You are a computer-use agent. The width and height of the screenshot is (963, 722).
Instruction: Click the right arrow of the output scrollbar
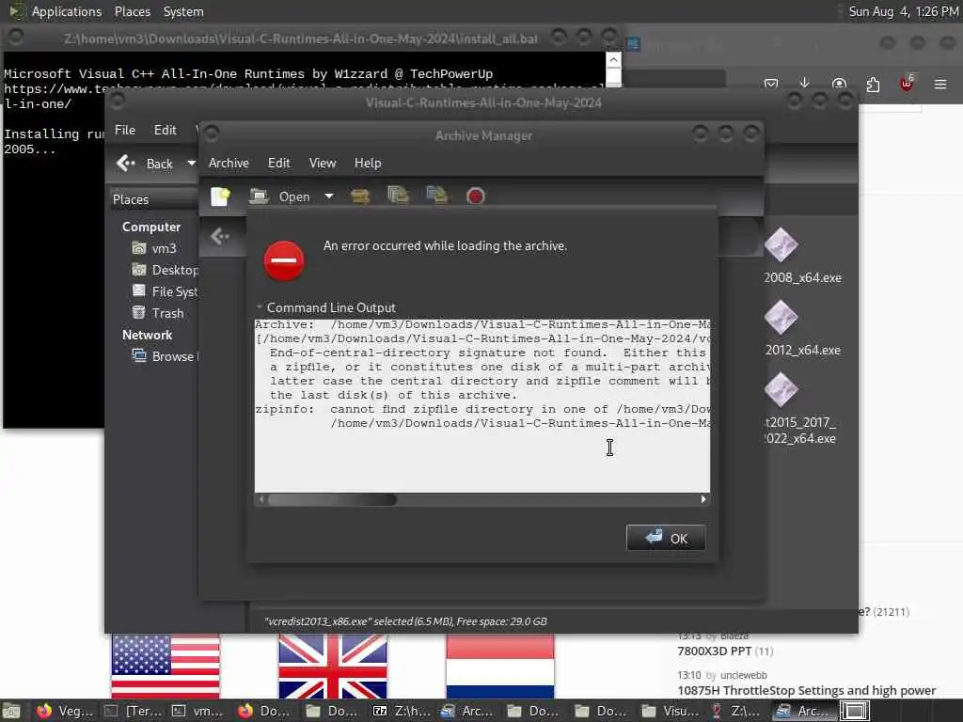click(703, 500)
